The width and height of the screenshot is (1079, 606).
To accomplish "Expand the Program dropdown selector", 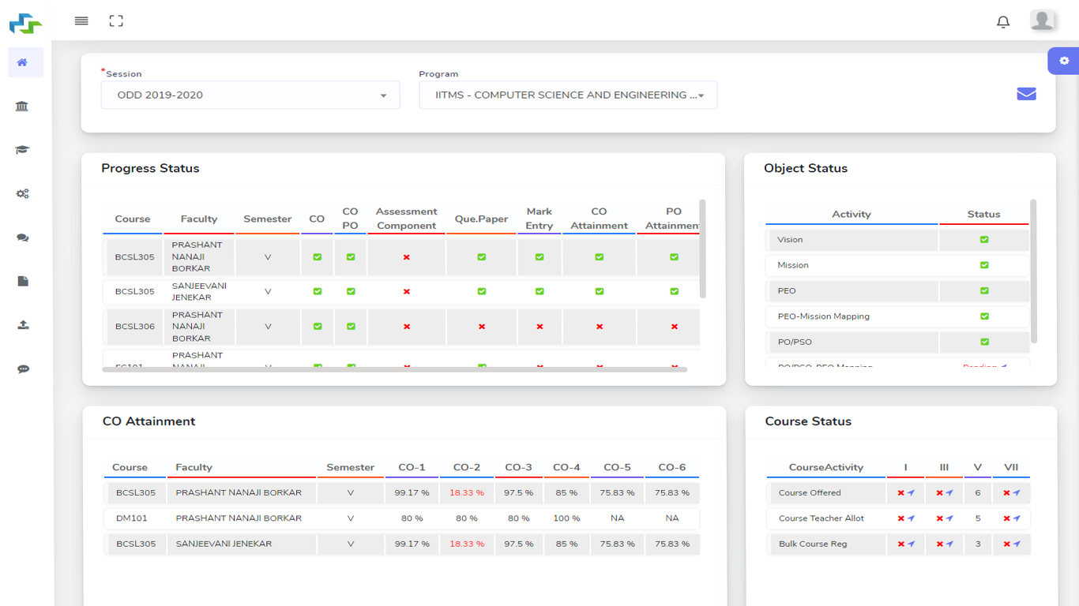I will pyautogui.click(x=568, y=95).
